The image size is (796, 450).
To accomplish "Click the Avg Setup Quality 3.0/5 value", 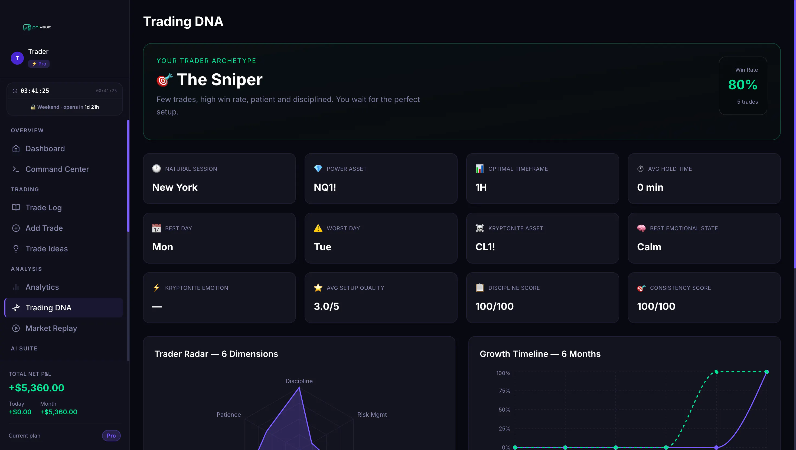I will point(326,306).
